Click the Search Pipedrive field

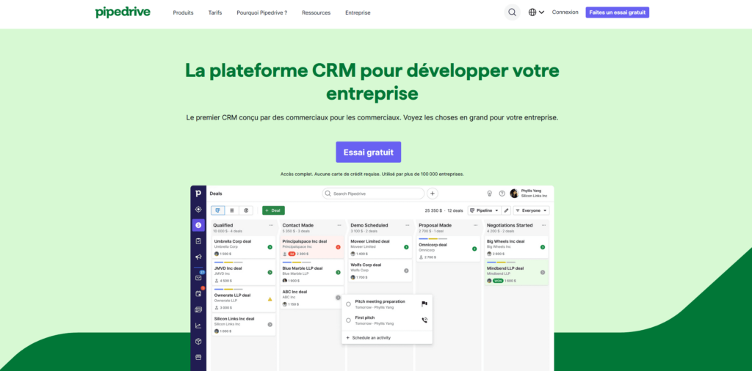click(x=373, y=194)
